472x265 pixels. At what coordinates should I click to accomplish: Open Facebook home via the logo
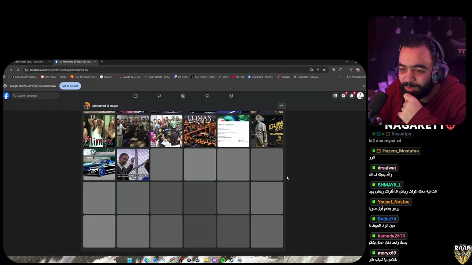pos(6,96)
